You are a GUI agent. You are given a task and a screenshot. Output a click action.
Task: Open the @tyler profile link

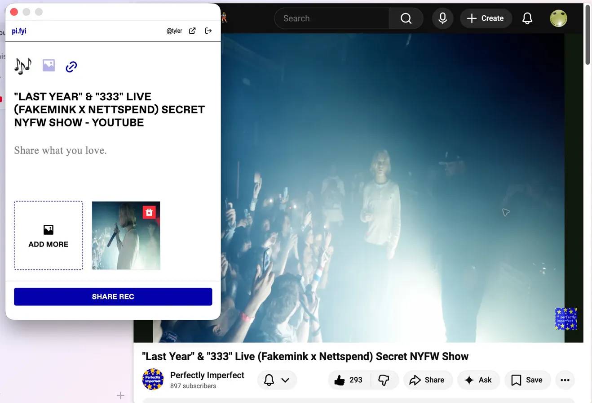[x=174, y=31]
